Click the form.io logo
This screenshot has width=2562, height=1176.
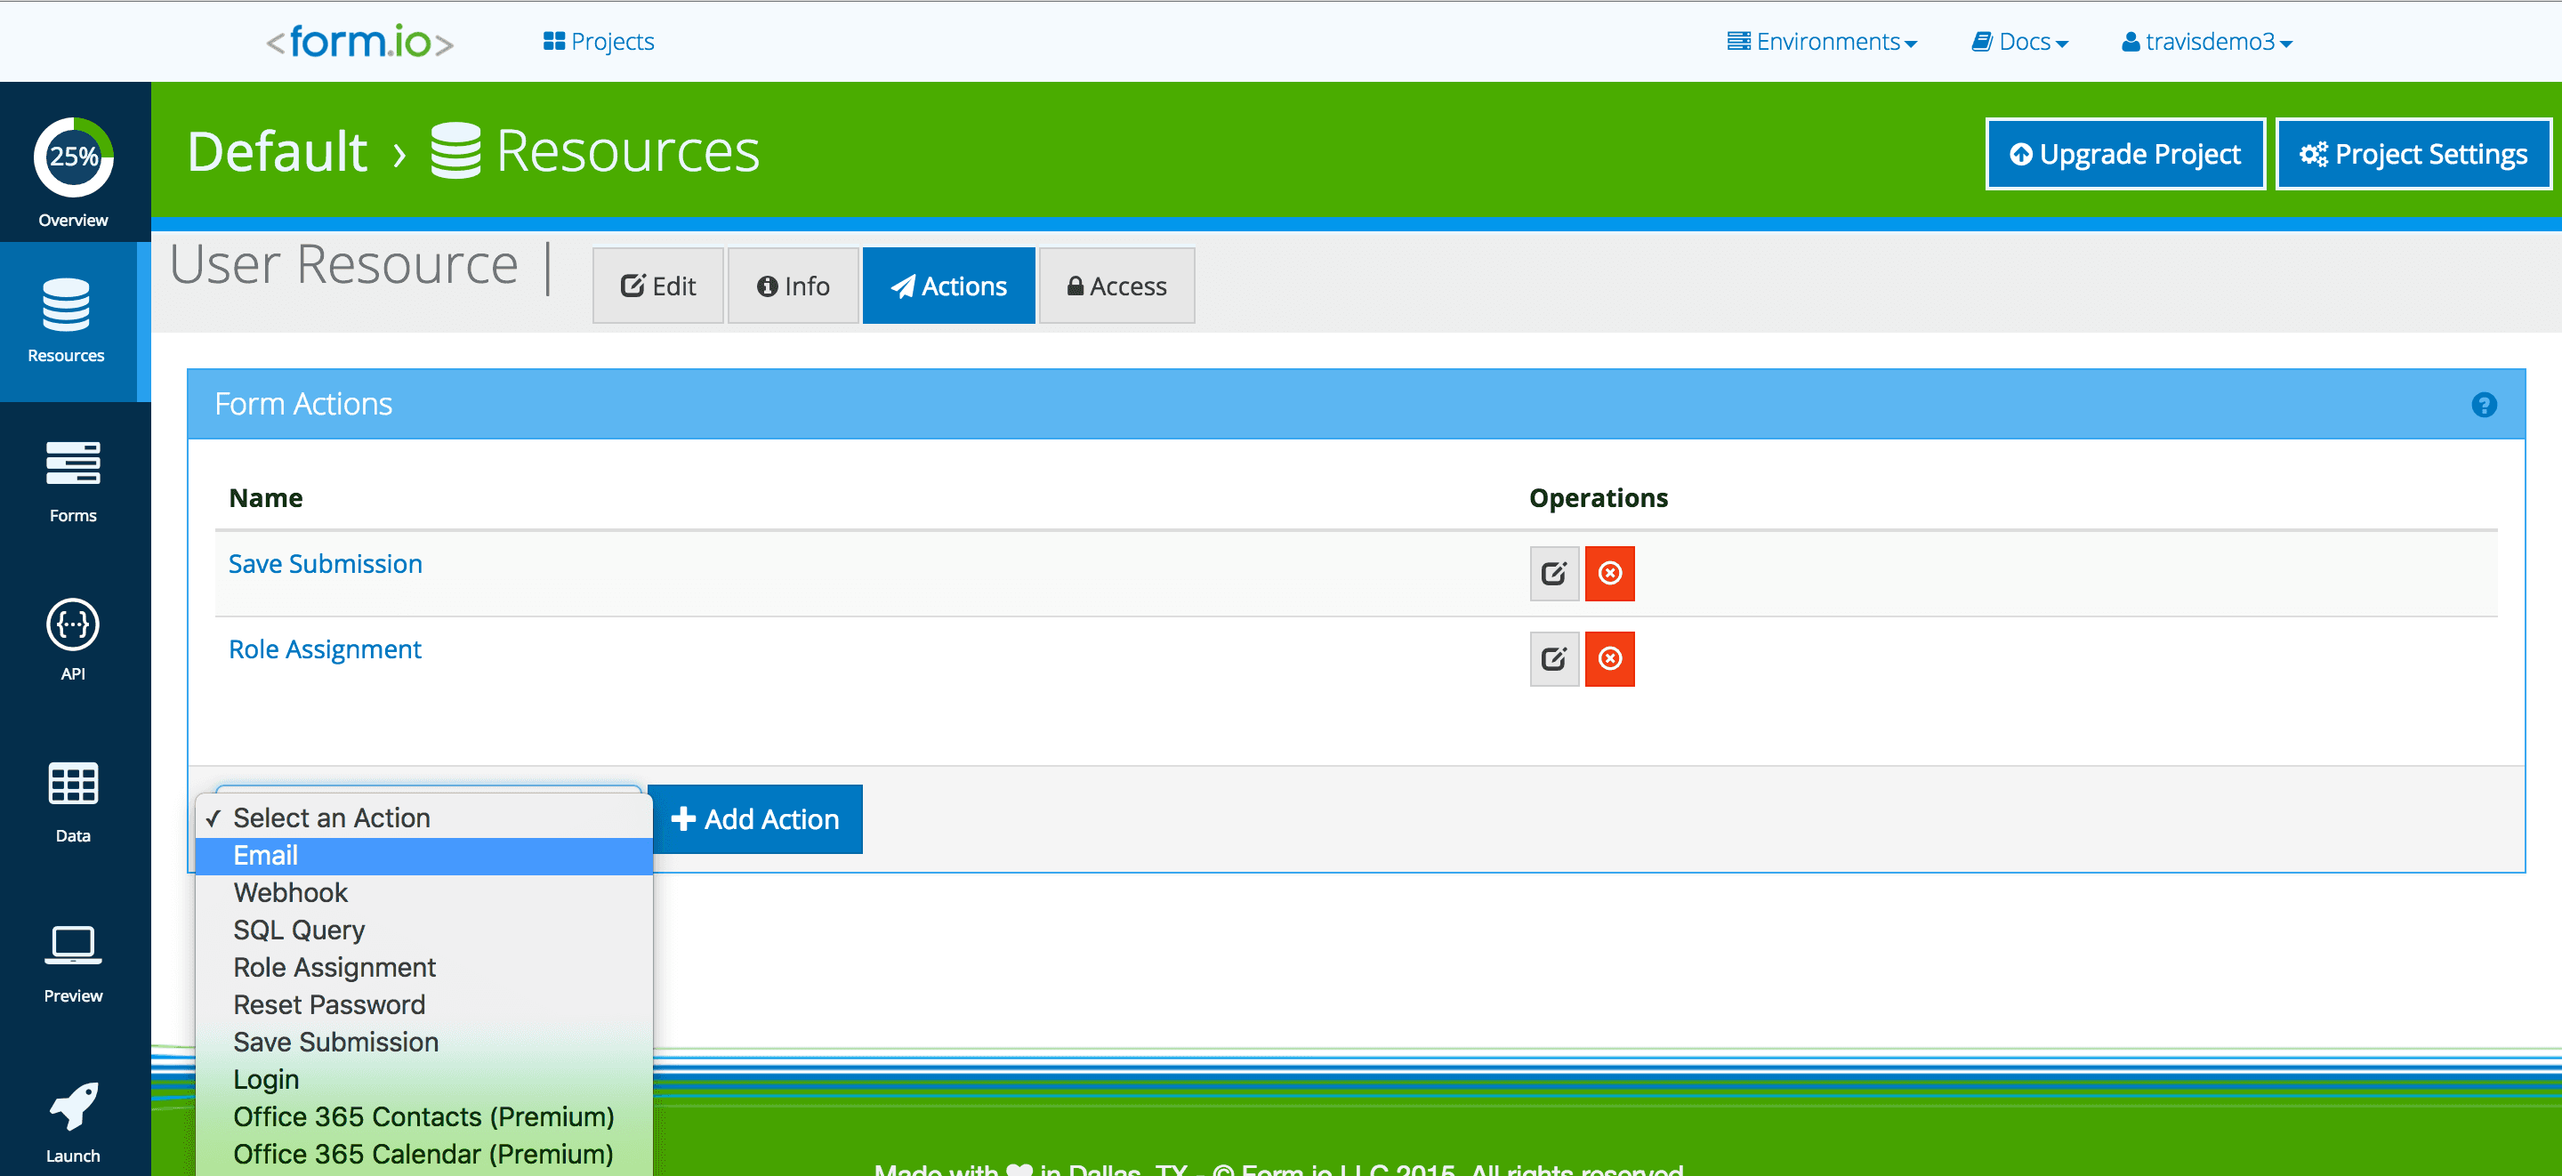pos(359,41)
